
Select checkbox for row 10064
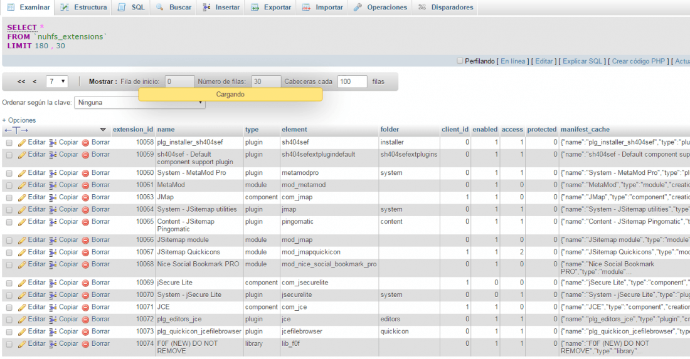(9, 210)
